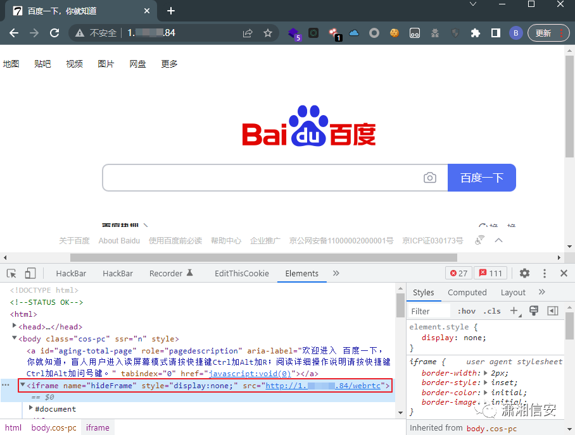Switch to the second HackBar tab
The height and width of the screenshot is (435, 575).
(x=118, y=274)
